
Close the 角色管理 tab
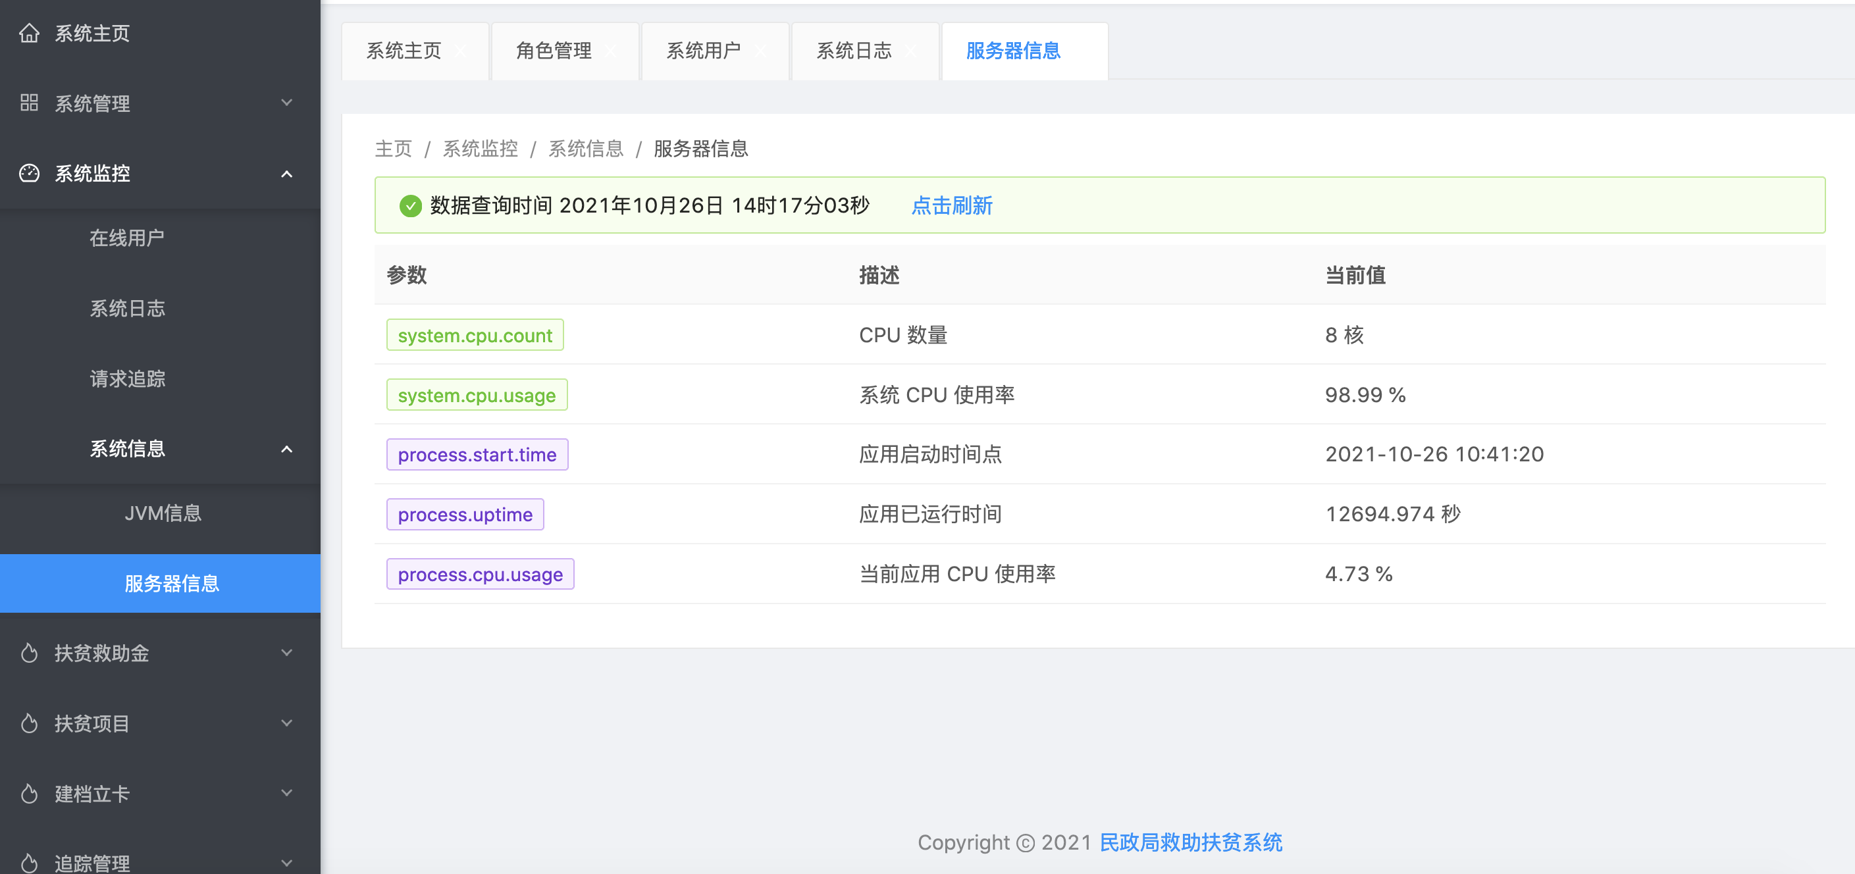(611, 51)
